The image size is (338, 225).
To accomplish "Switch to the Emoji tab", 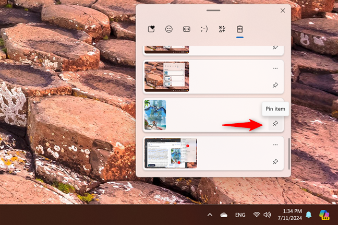I will pyautogui.click(x=169, y=29).
